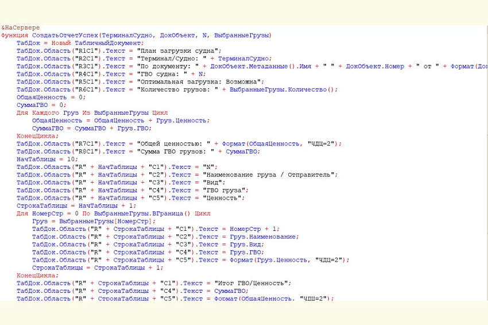This screenshot has width=488, height=325.
Task: Click the string "Оптимальная загрузка: Возможна"
Action: 196,82
